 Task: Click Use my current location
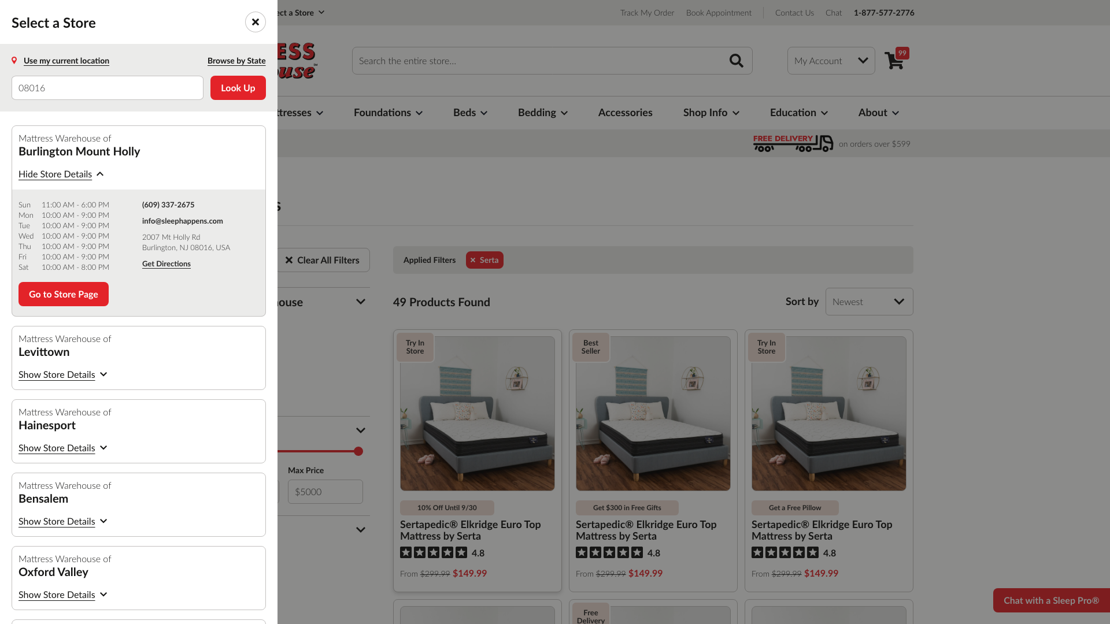click(66, 61)
